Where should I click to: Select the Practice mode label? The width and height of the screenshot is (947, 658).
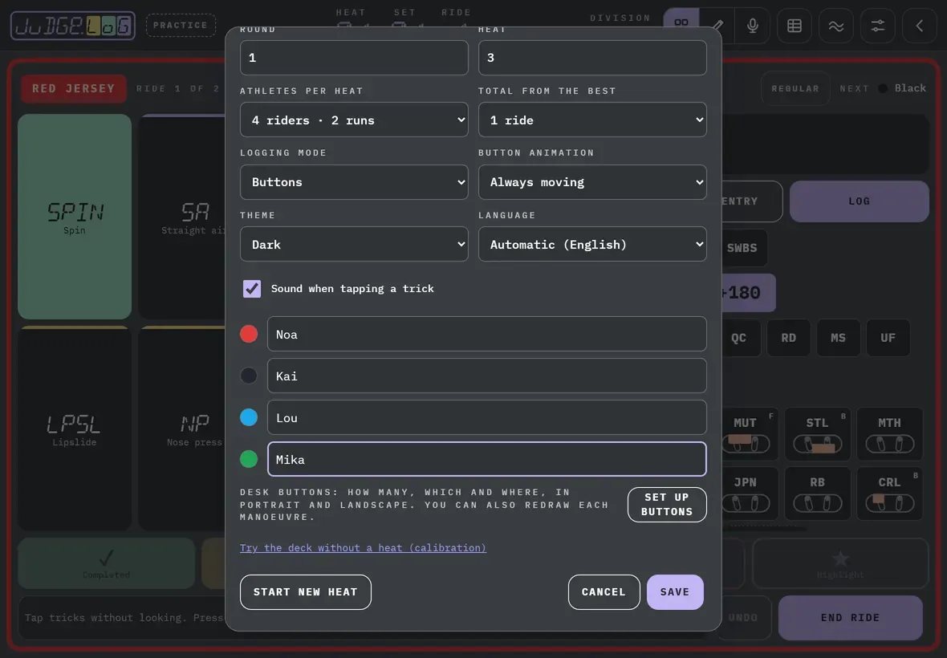click(x=181, y=26)
